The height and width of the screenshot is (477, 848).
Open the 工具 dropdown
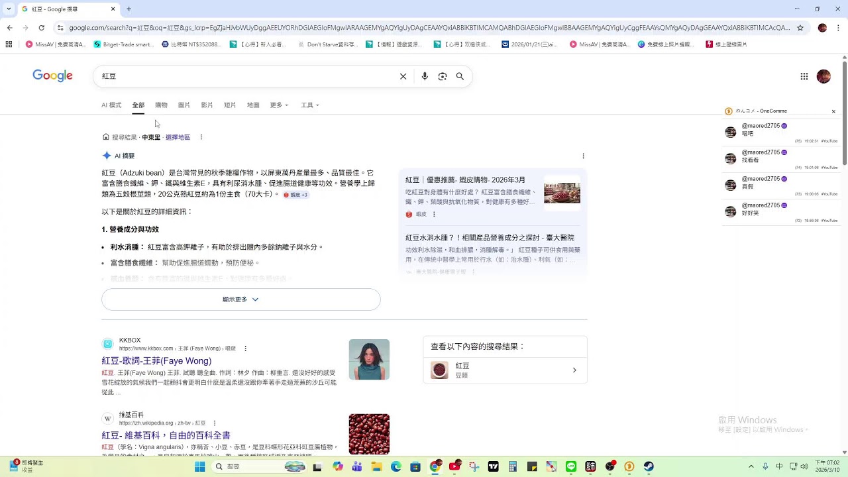[x=310, y=105]
